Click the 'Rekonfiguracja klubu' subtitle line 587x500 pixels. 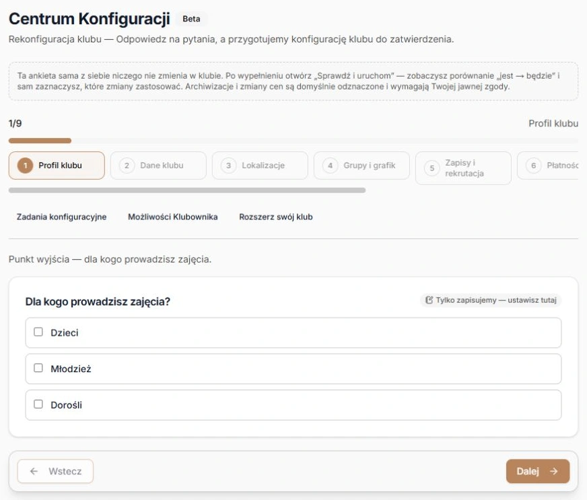(231, 39)
